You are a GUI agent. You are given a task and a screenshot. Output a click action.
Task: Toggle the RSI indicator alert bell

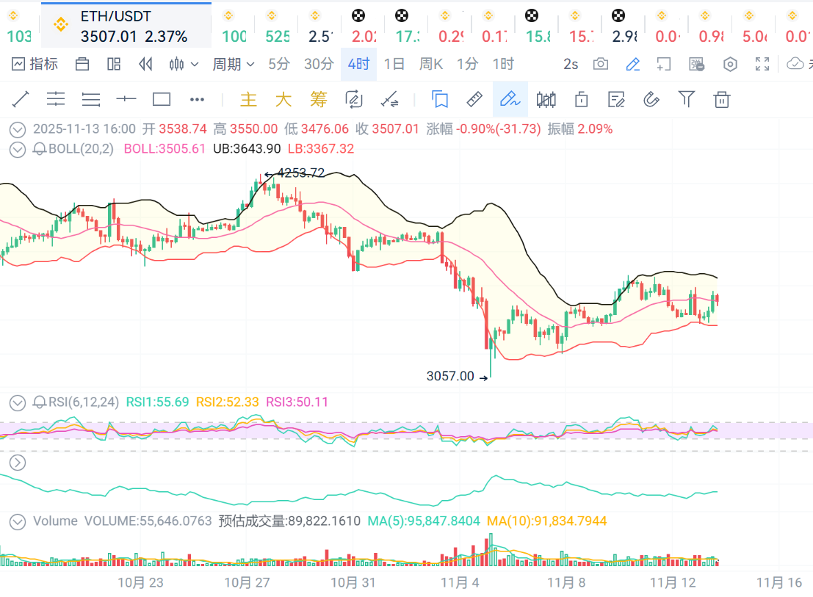pos(40,402)
